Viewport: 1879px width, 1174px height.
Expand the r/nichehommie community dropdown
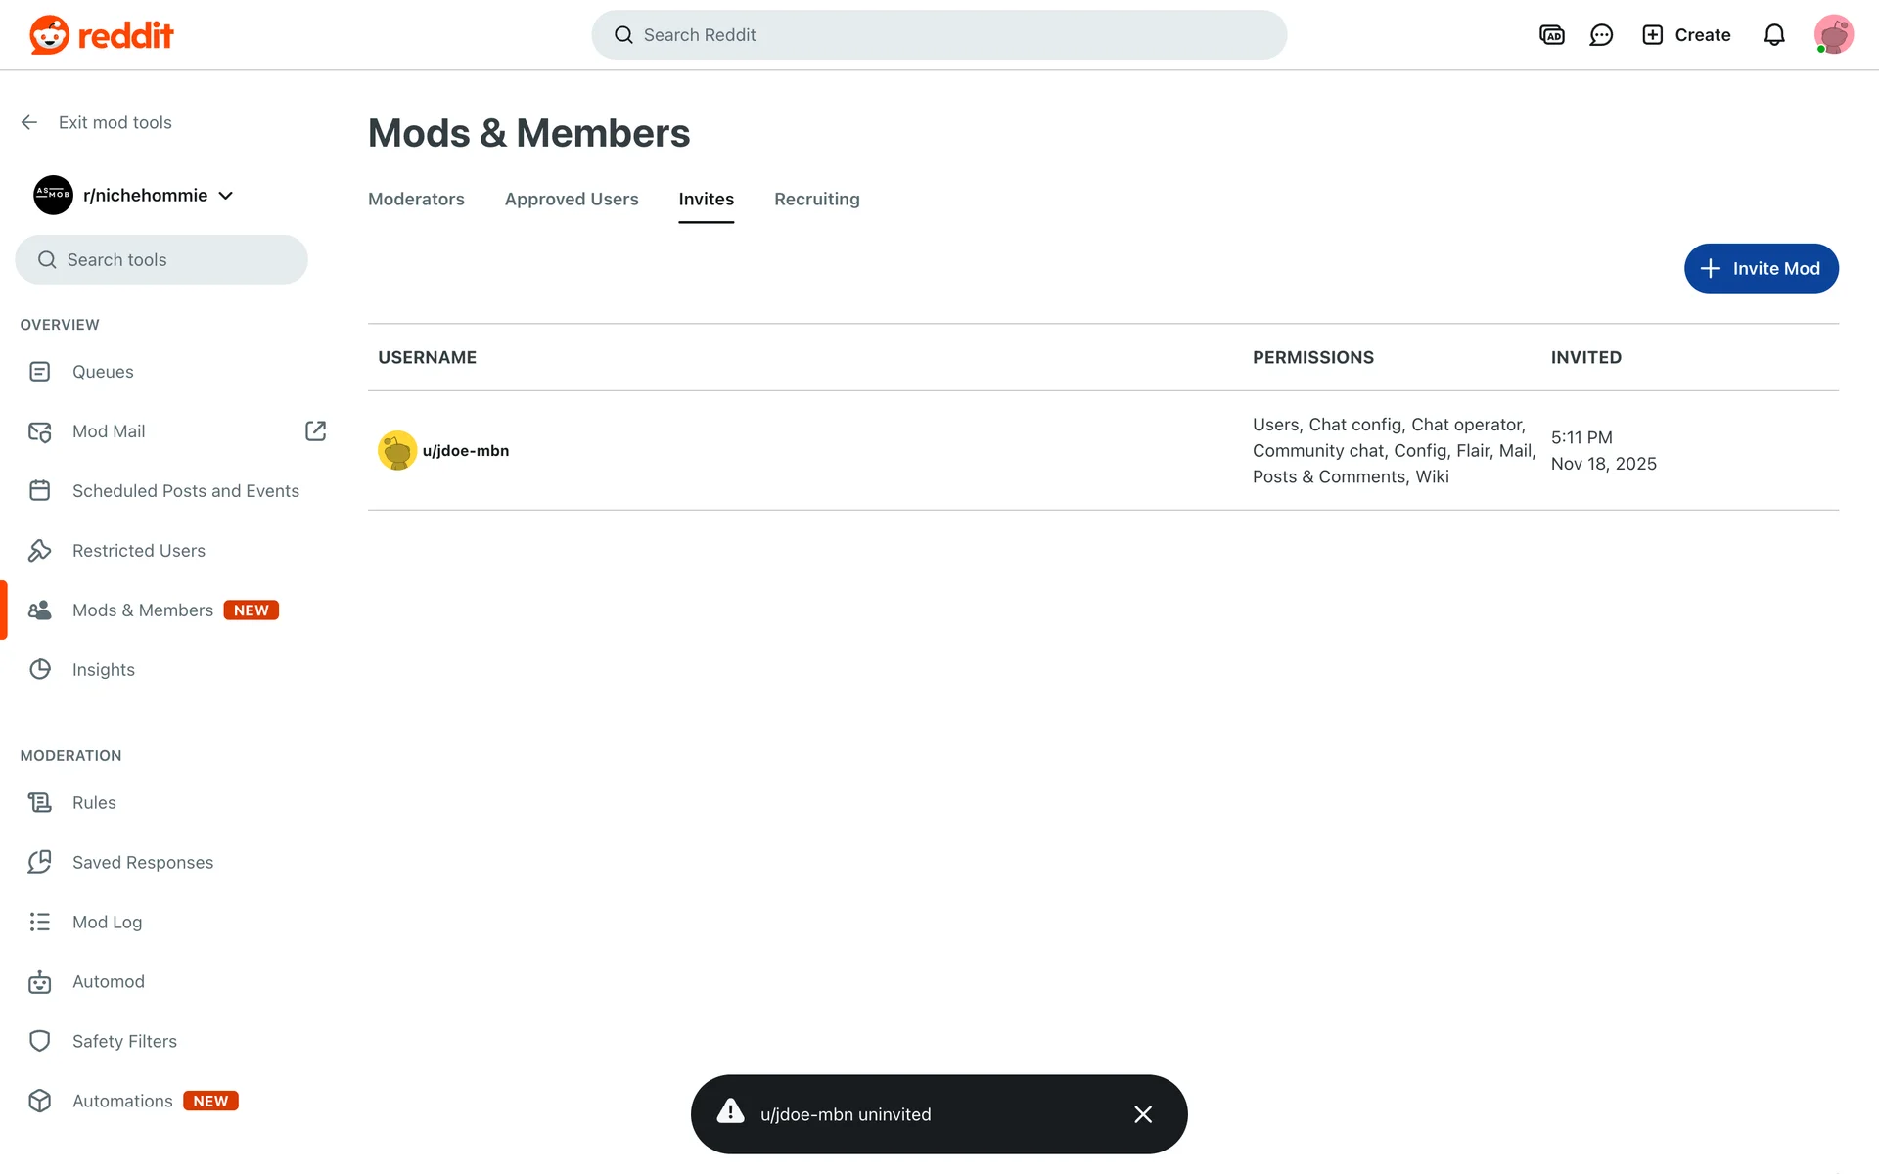point(226,196)
